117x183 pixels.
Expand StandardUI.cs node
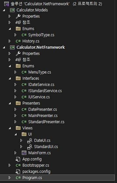click(21, 147)
